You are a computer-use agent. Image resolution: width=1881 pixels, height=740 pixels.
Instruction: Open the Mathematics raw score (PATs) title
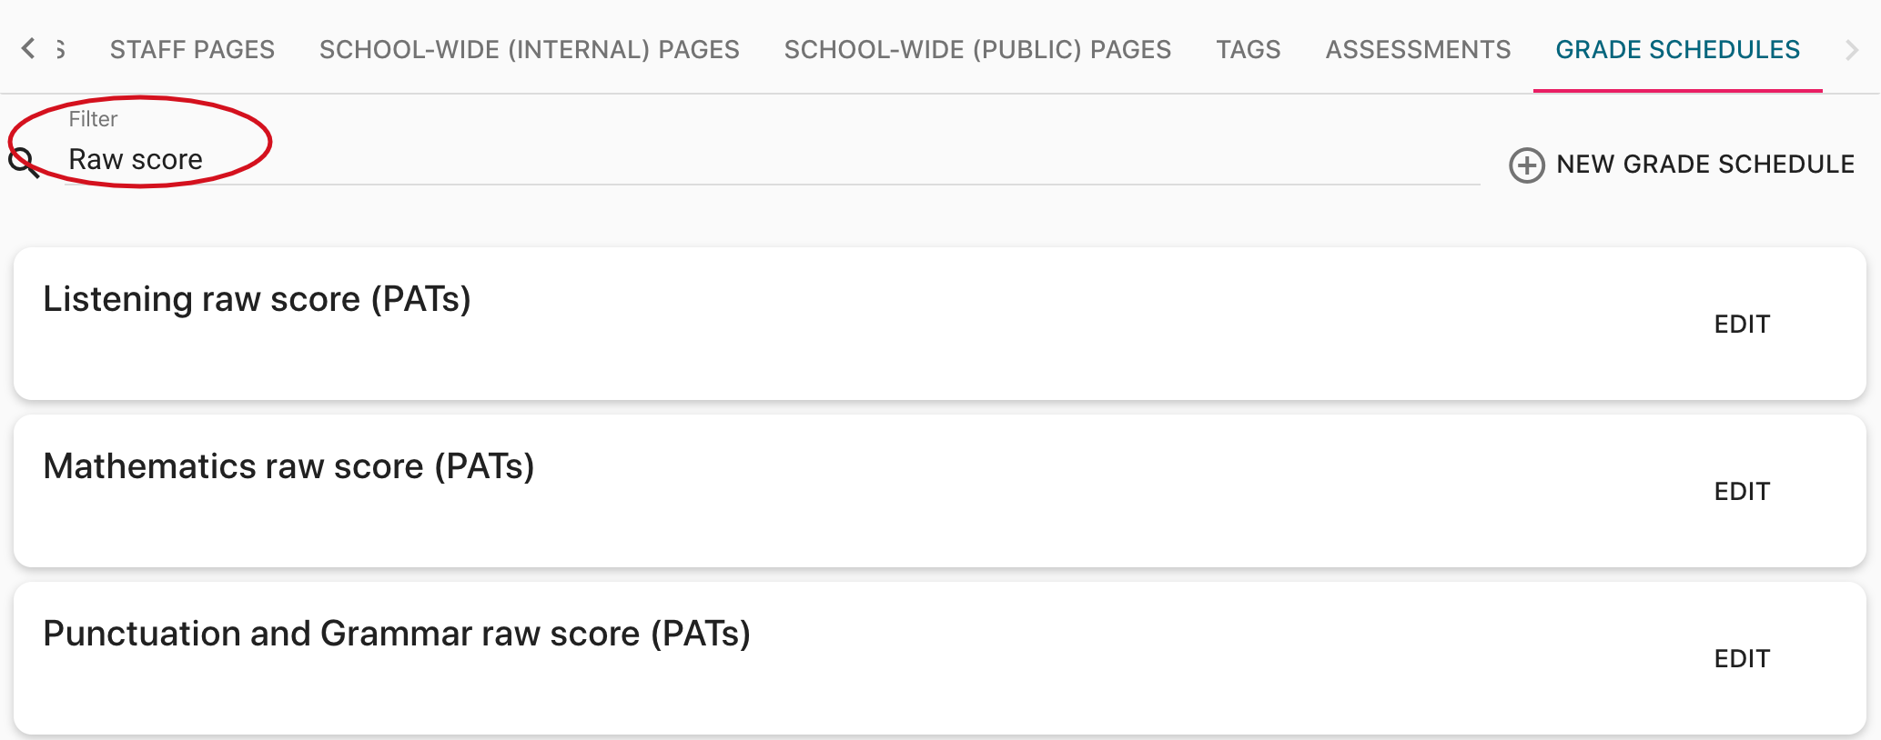[288, 466]
